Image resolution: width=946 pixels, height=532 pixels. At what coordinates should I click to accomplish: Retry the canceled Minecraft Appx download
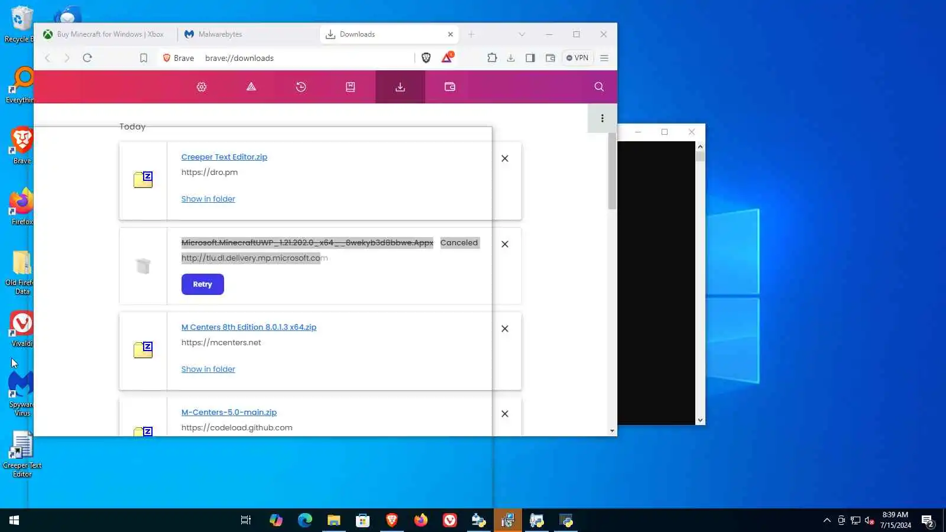coord(203,284)
